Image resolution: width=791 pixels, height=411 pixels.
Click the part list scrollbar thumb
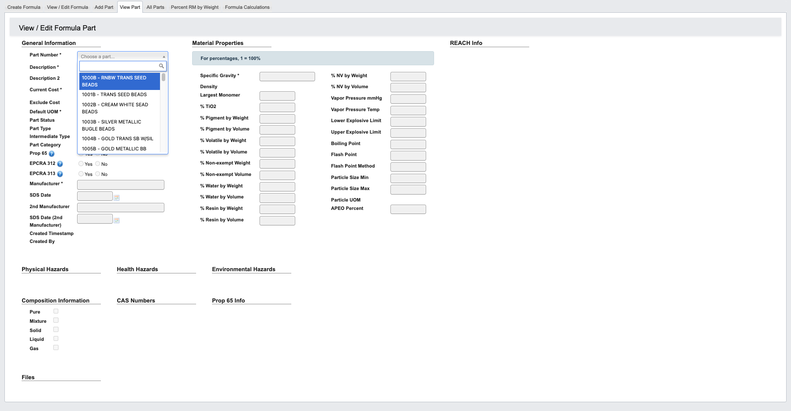pyautogui.click(x=163, y=77)
